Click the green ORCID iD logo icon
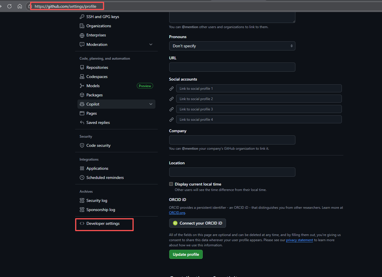382x277 pixels. tap(175, 223)
